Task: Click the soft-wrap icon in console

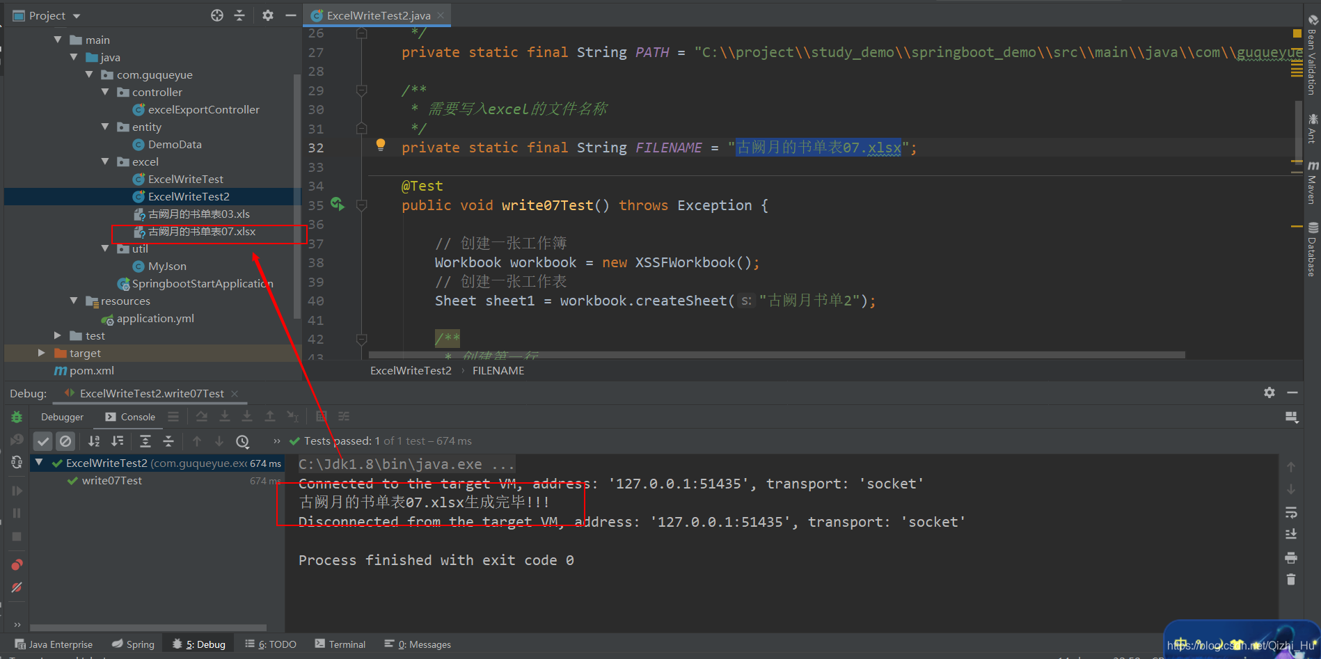Action: point(1291,513)
